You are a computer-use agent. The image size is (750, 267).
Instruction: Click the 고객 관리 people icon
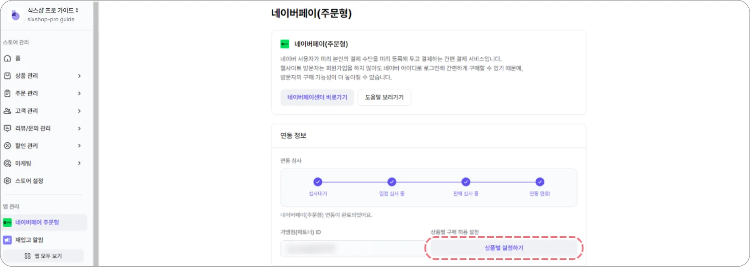pyautogui.click(x=7, y=111)
